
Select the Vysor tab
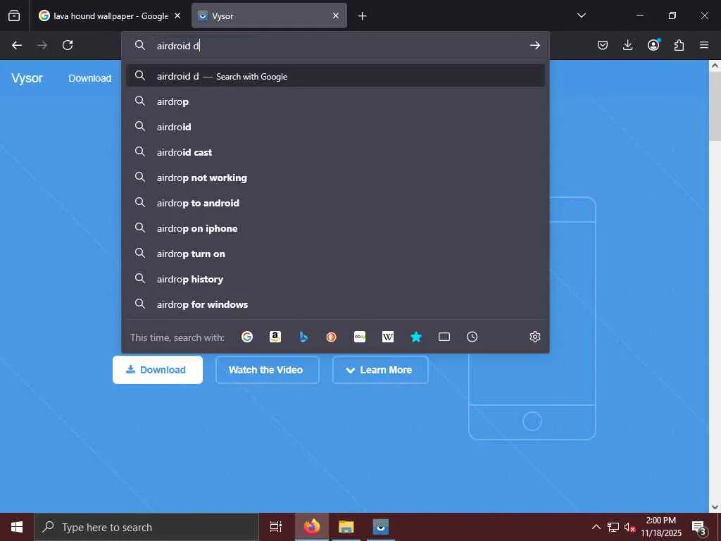(x=269, y=15)
